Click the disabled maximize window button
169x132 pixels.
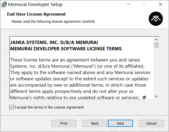click(x=144, y=4)
